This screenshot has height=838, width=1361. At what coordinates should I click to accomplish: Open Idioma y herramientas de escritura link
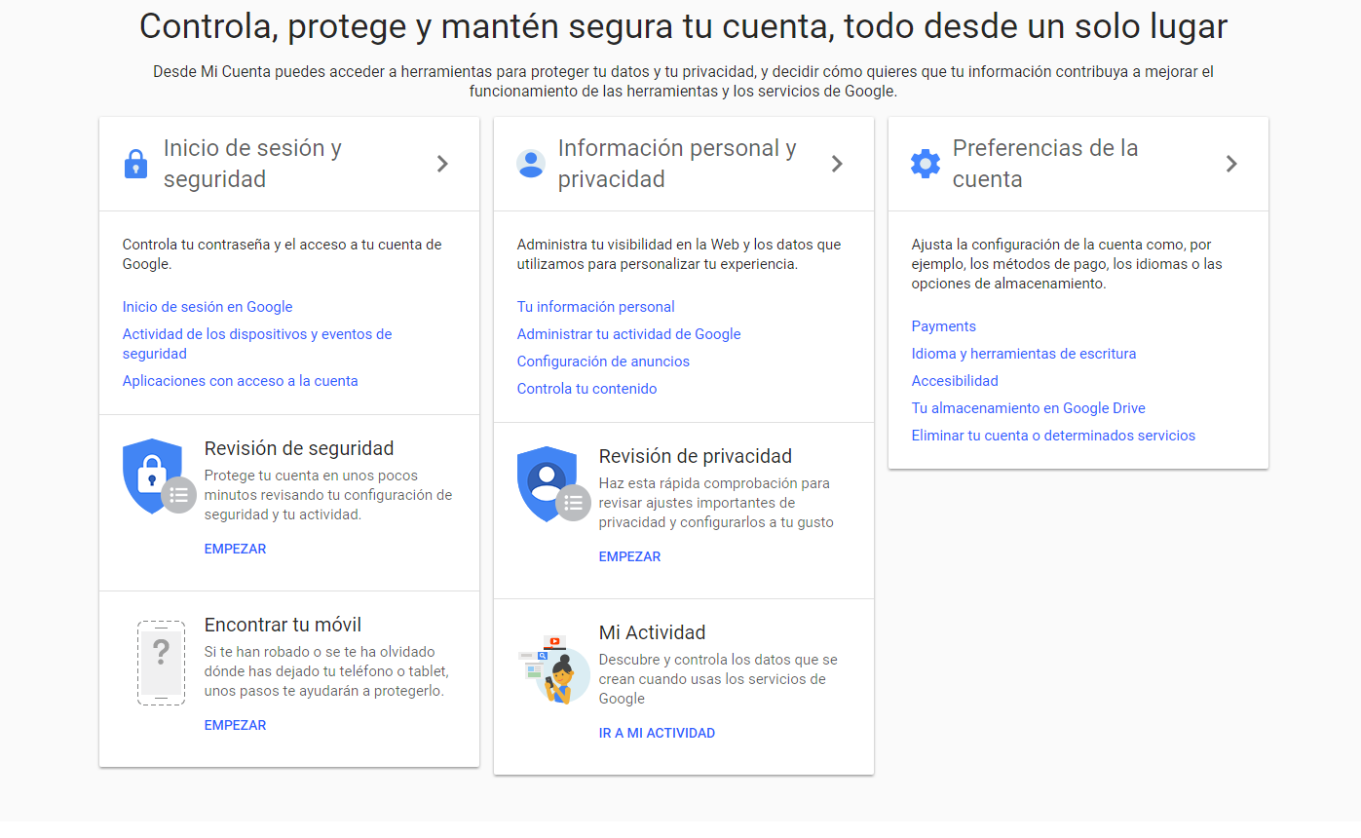tap(1024, 354)
